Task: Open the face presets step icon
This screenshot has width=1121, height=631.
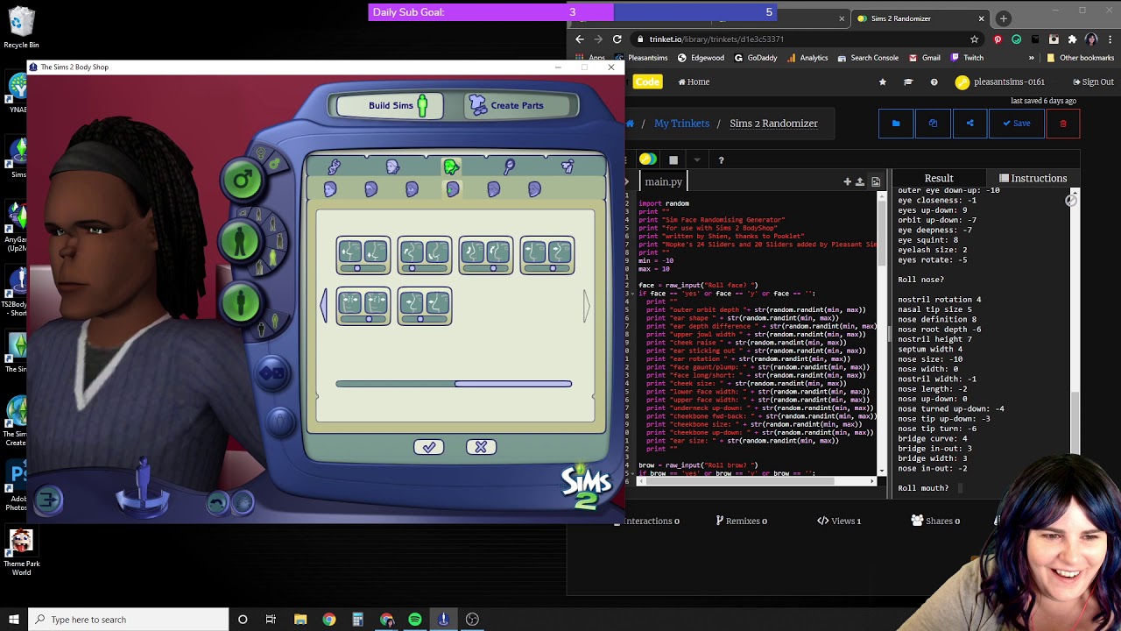Action: coord(392,167)
